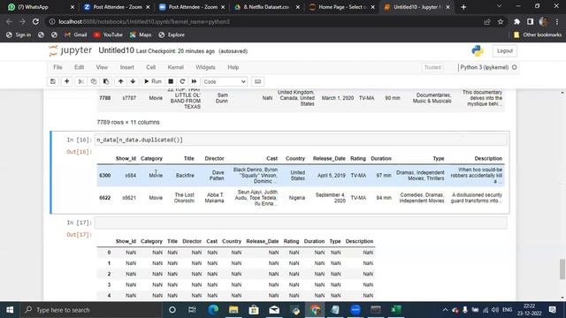This screenshot has height=318, width=566.
Task: Open the Help menu
Action: click(x=233, y=67)
